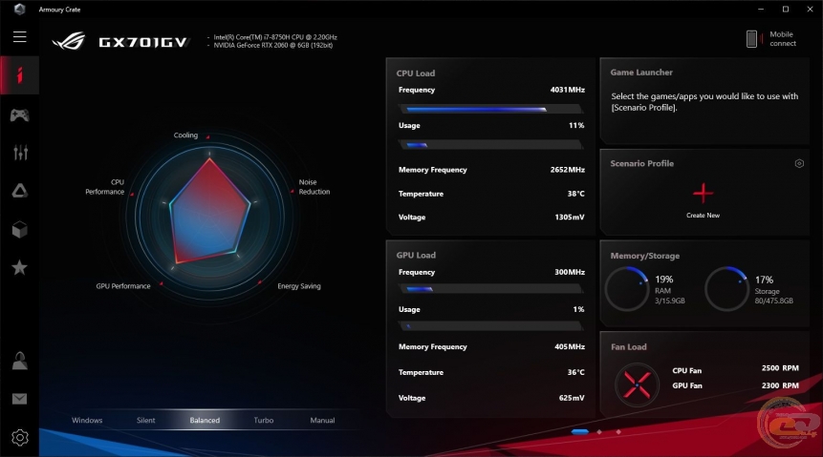Click the Create New label

click(x=703, y=216)
